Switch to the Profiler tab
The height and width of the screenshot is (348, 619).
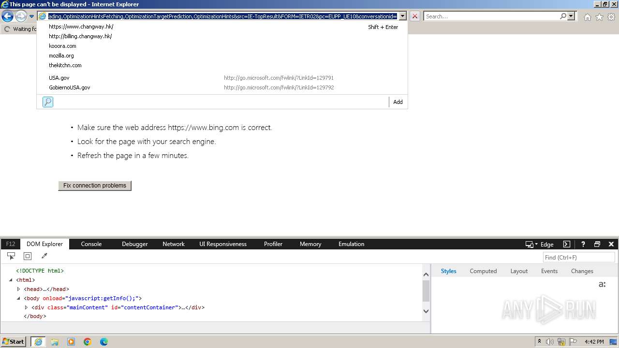point(273,244)
